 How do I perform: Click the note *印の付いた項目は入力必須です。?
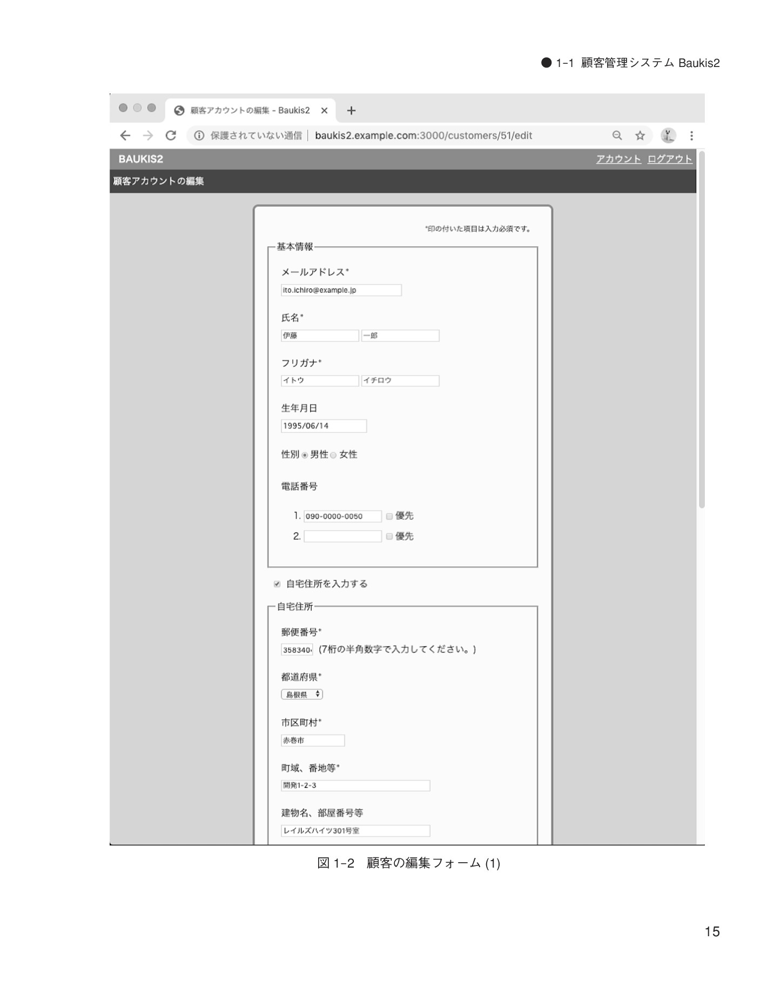pyautogui.click(x=479, y=229)
